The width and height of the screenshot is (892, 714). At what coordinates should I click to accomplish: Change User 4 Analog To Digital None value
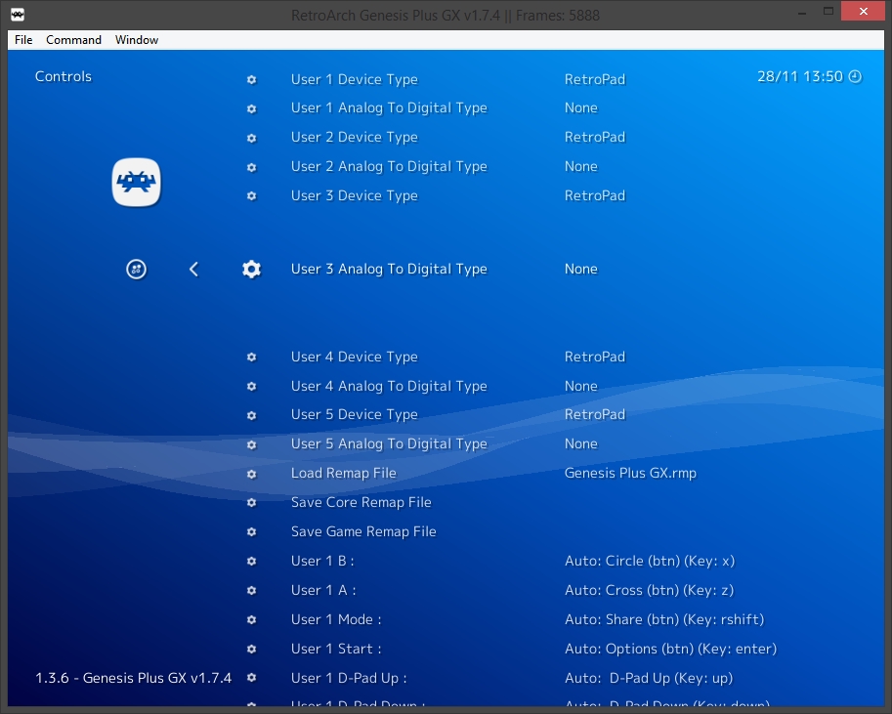coord(580,386)
